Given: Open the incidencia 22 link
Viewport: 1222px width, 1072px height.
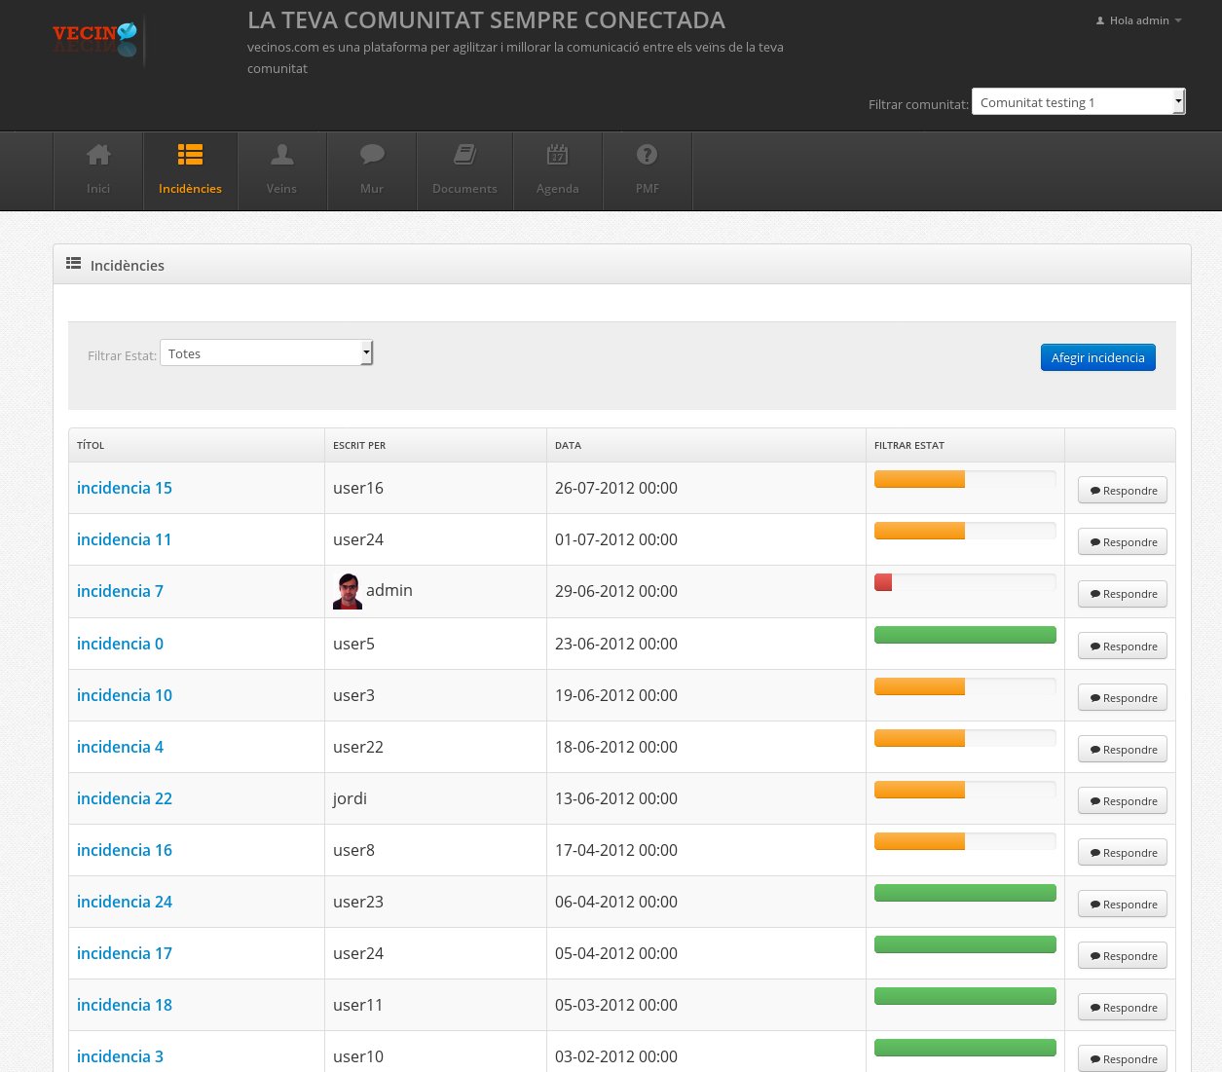Looking at the screenshot, I should [x=125, y=798].
